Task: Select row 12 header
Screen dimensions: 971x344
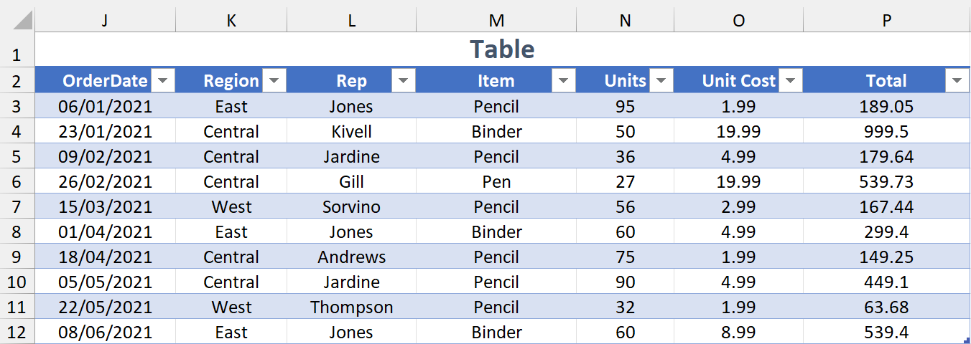Action: coord(17,333)
